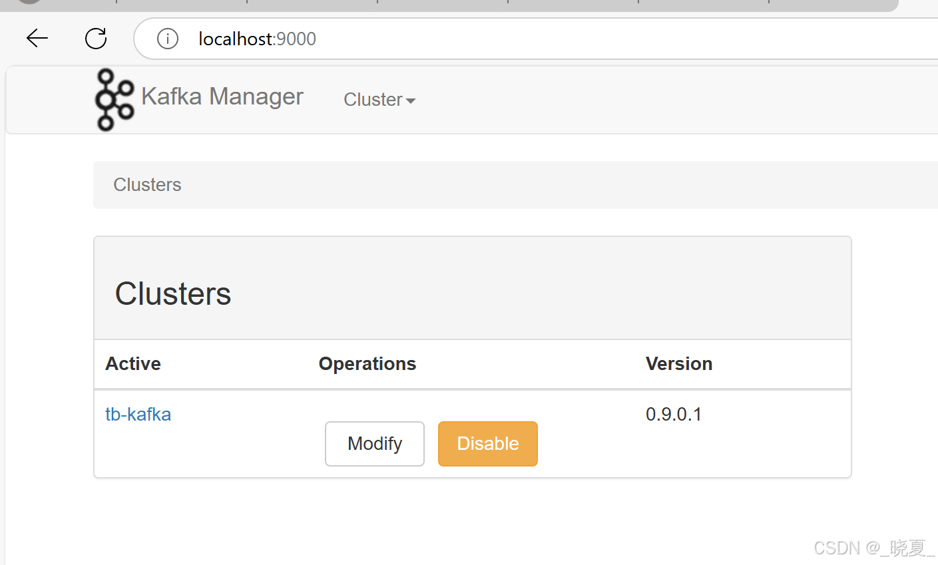
Task: Click the leftmost browser tab favicon
Action: pyautogui.click(x=27, y=3)
